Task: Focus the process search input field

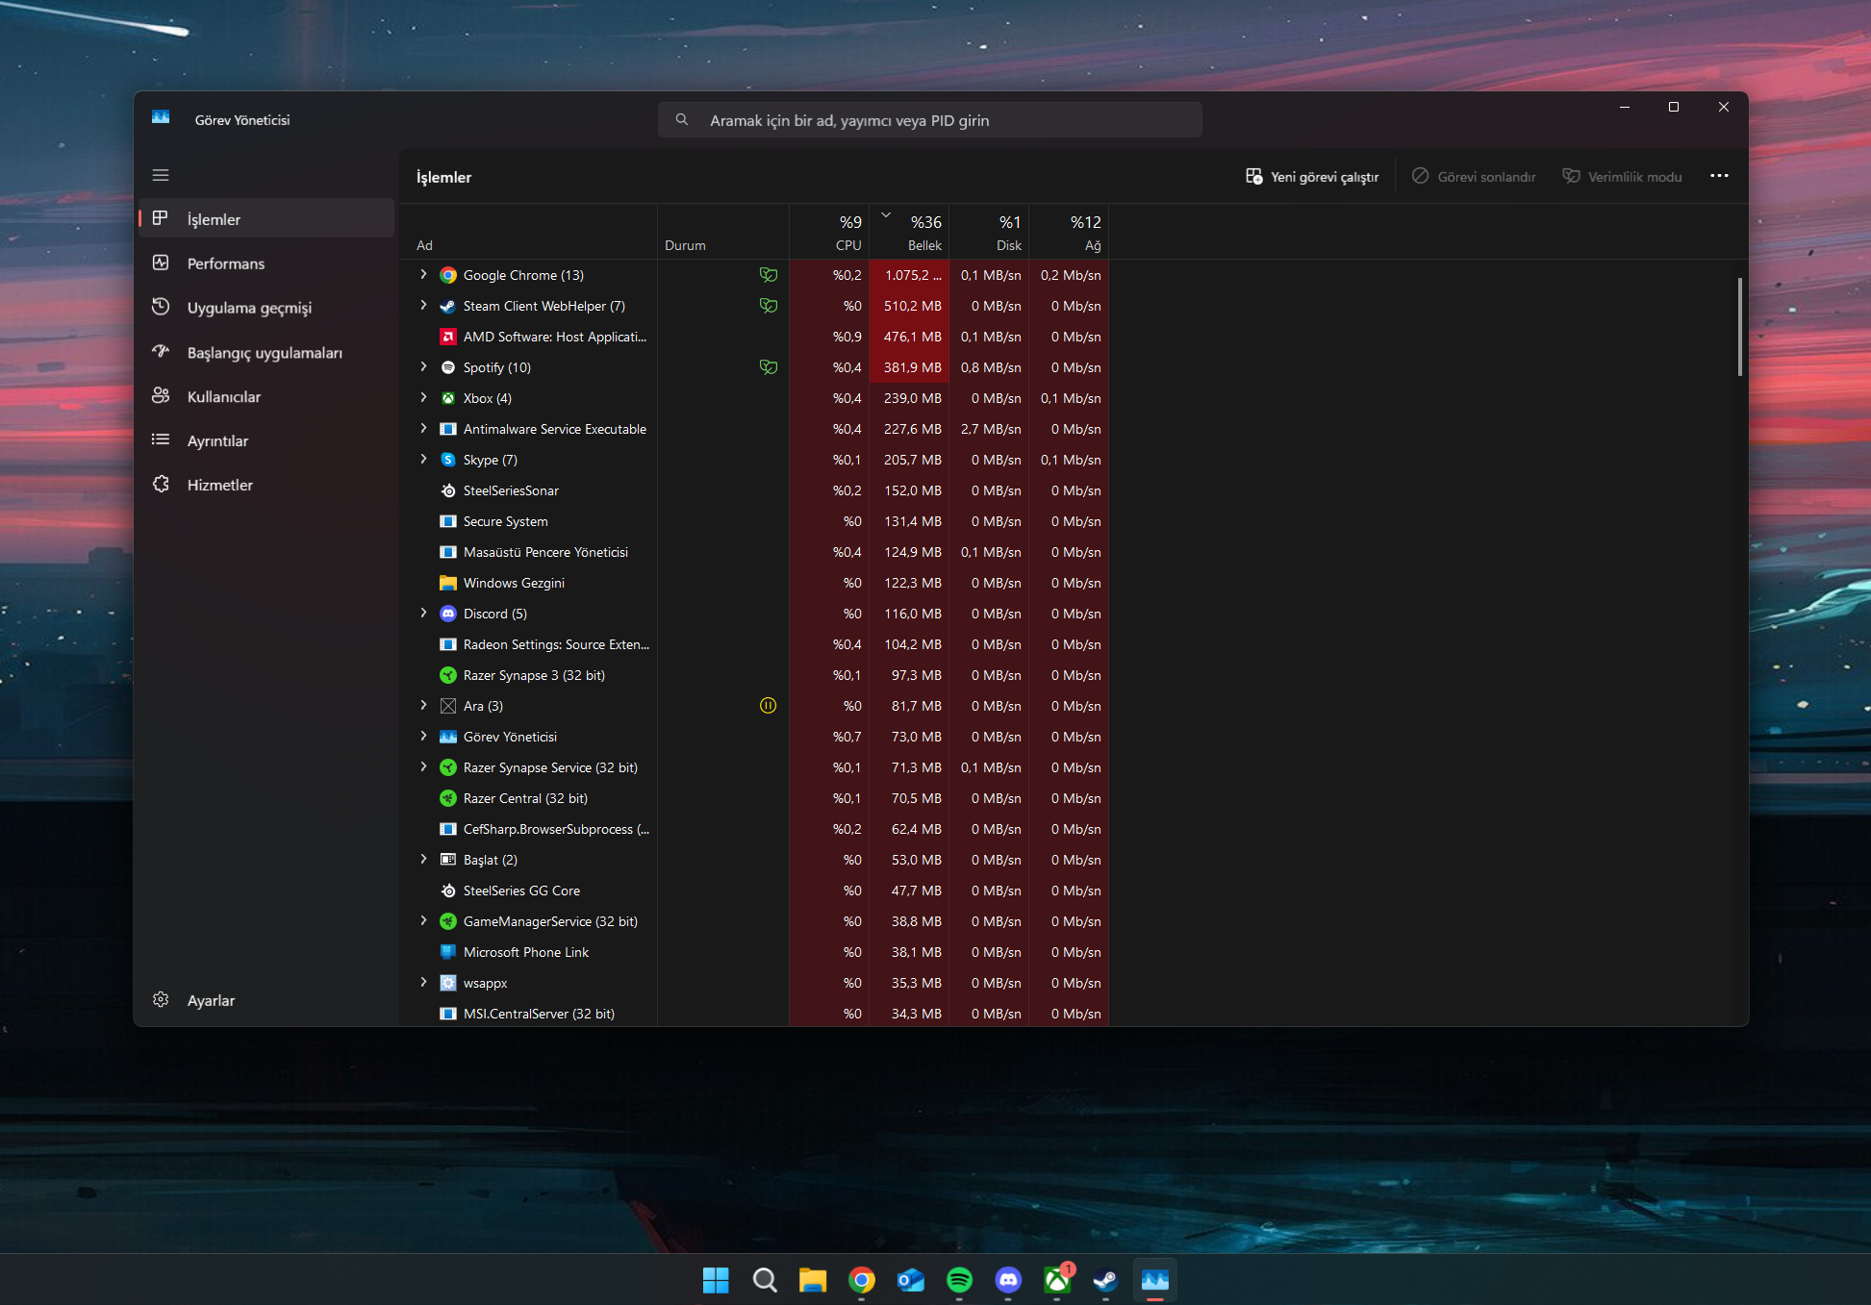Action: [930, 120]
